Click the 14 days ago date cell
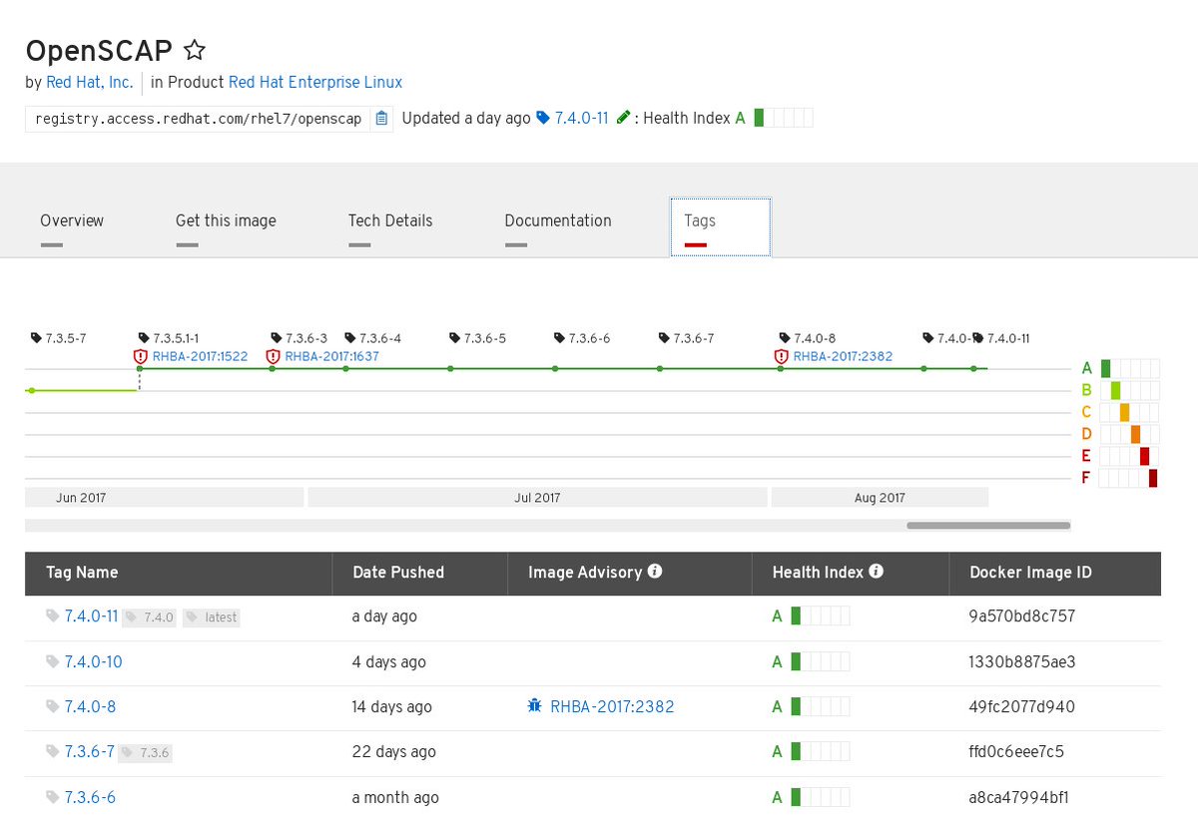The height and width of the screenshot is (817, 1198). (391, 706)
